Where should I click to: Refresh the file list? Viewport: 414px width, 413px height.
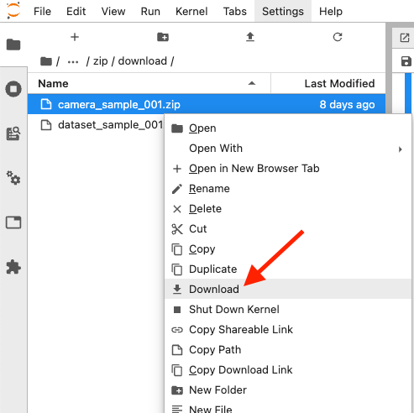click(338, 37)
